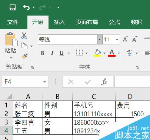Toggle Bold formatting
The height and width of the screenshot is (140, 150).
coord(42,53)
